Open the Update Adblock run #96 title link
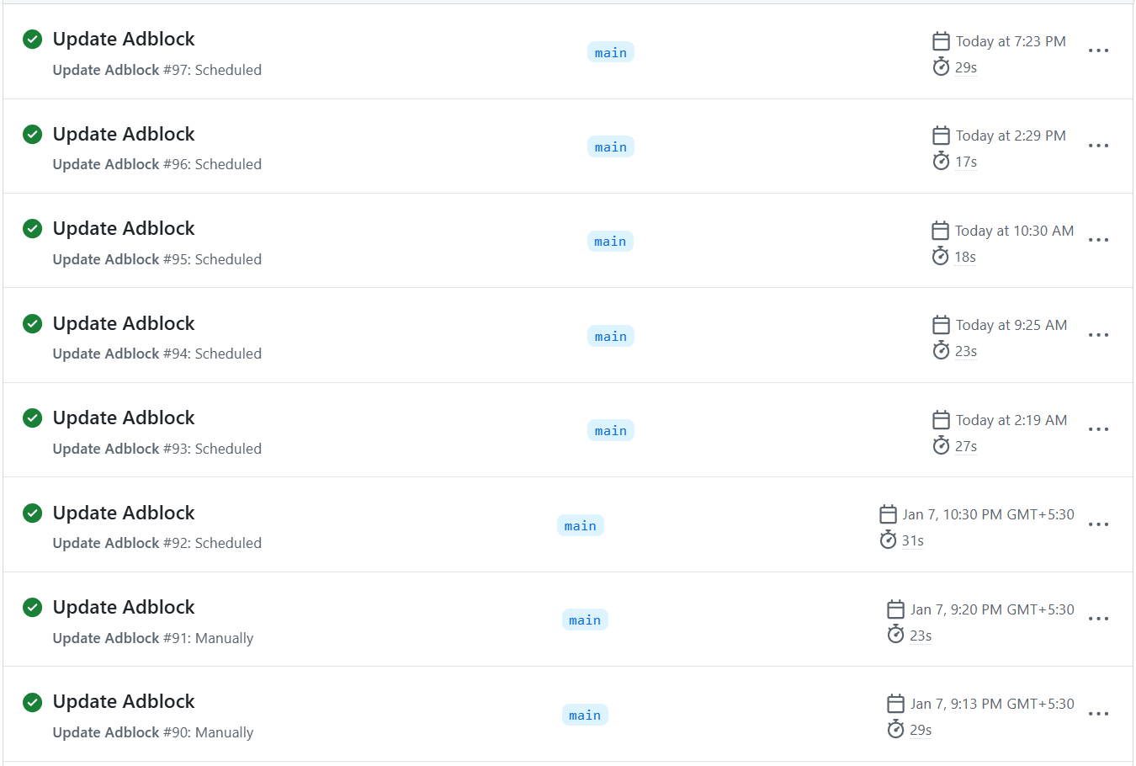Screen dimensions: 1136x766 pyautogui.click(x=124, y=135)
